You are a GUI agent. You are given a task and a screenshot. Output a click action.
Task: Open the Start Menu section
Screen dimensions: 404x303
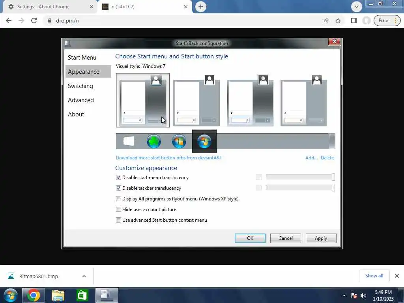coord(82,58)
